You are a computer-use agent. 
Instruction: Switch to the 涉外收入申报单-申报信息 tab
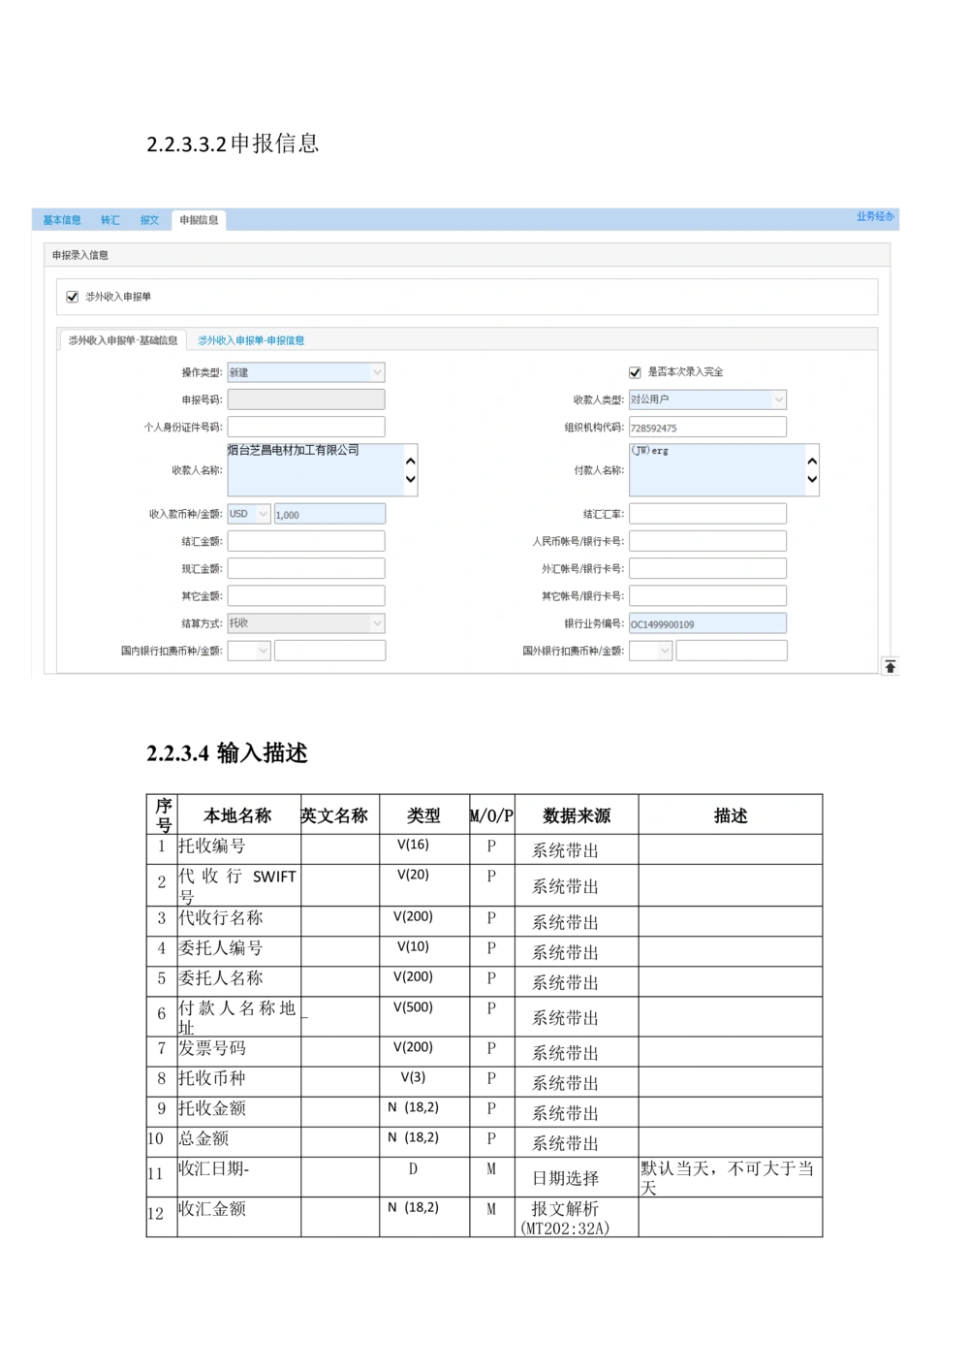(250, 340)
